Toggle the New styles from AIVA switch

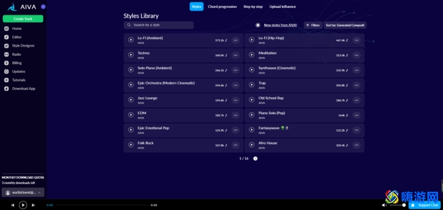(257, 25)
